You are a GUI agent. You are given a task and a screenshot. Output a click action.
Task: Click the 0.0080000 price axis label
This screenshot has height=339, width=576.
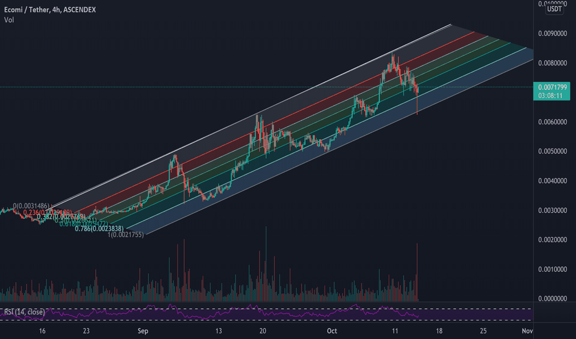(552, 63)
